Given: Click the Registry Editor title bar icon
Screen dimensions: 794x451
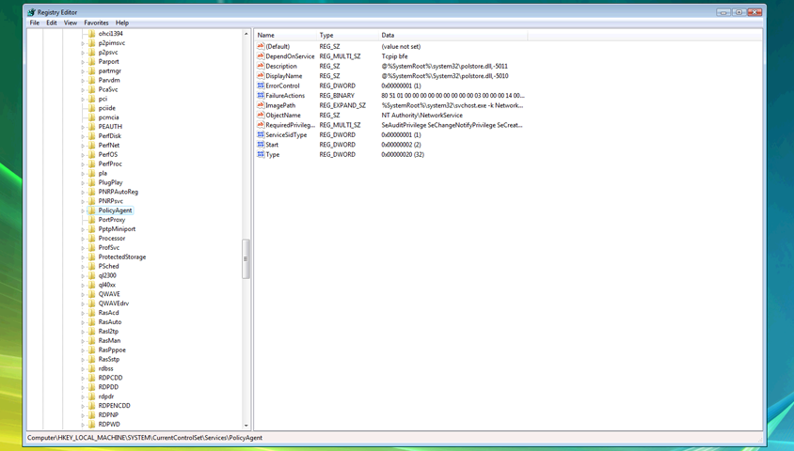Looking at the screenshot, I should pos(31,12).
